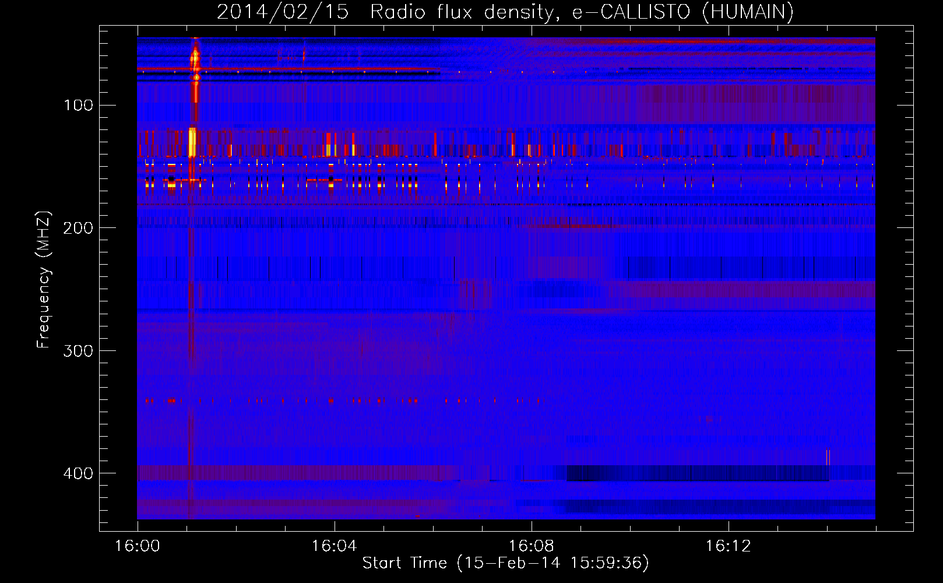Click the 16:00 time tick label
This screenshot has width=943, height=583.
(138, 546)
